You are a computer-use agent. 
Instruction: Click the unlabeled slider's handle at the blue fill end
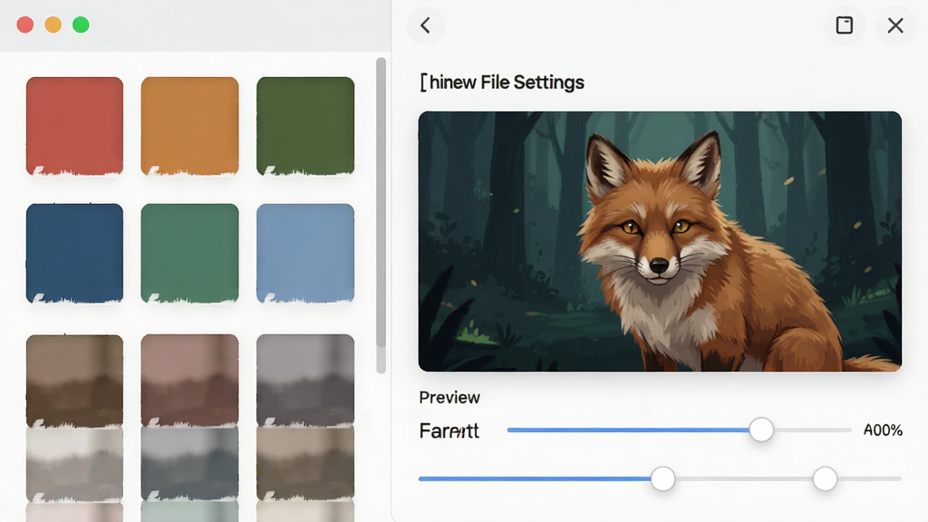tap(662, 478)
